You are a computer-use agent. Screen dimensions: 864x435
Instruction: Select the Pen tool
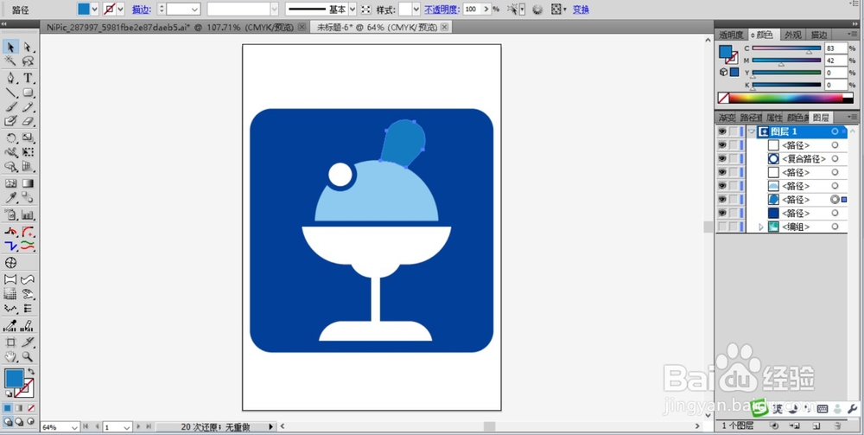click(x=10, y=78)
